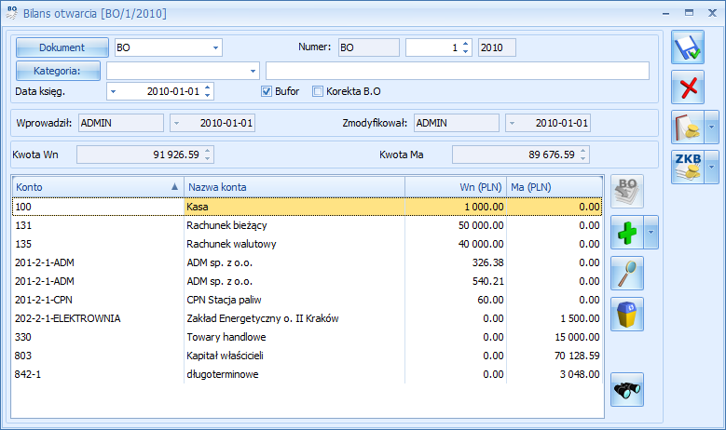Enable the Korekta B.O checkbox

pyautogui.click(x=318, y=91)
